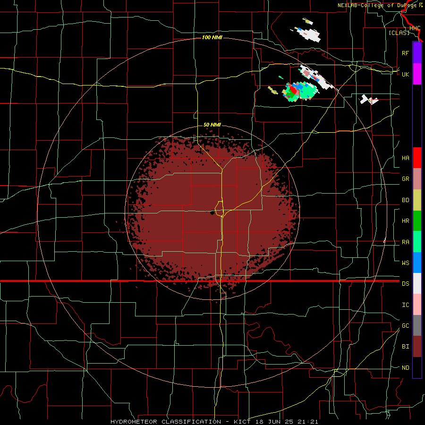Click the 'RA' legend label
Viewport: 425px width, 425px height.
(x=405, y=242)
